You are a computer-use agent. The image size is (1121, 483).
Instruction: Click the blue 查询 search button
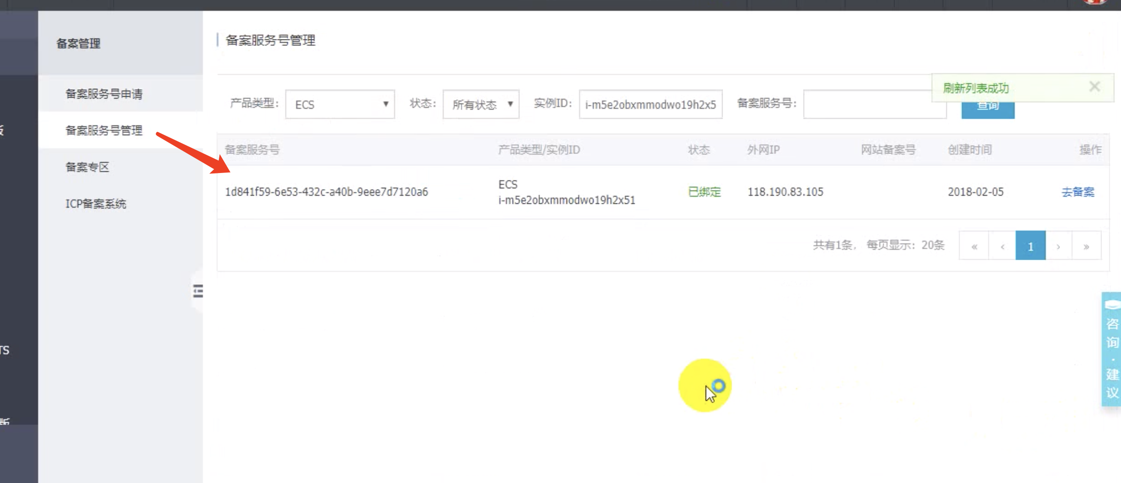pos(987,111)
